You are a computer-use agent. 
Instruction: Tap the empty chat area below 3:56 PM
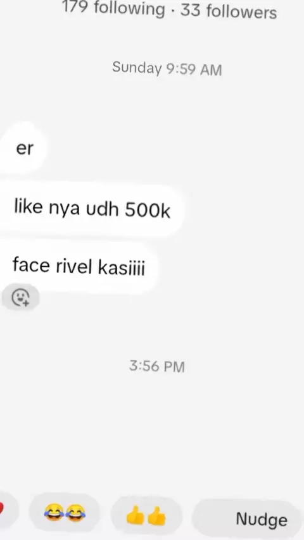152,431
